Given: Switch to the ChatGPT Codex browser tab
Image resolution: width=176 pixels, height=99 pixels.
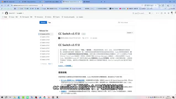Looking at the screenshot, I should [52, 2].
